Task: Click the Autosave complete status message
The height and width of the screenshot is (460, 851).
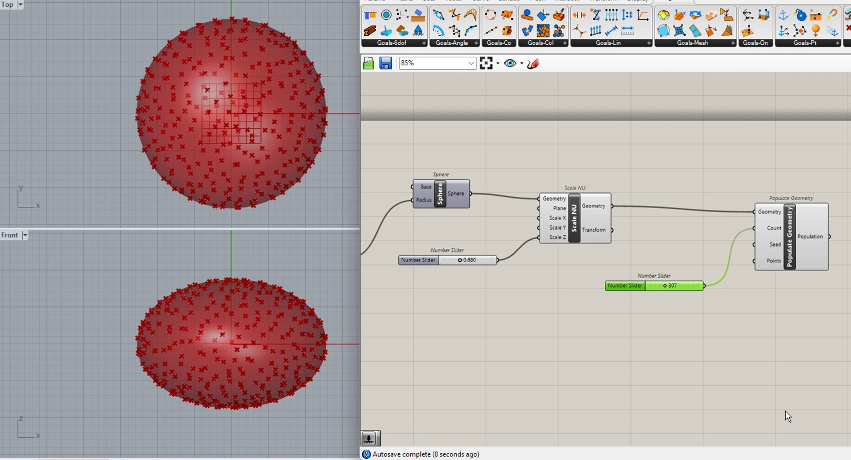Action: click(426, 454)
